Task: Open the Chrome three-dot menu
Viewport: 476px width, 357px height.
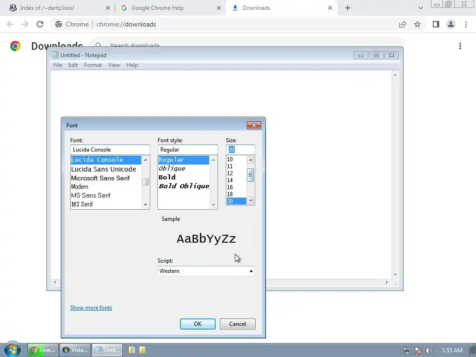Action: point(466,24)
